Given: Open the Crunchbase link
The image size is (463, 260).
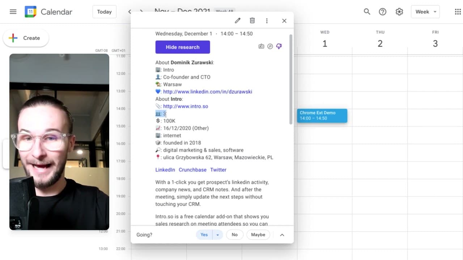Looking at the screenshot, I should click(192, 170).
